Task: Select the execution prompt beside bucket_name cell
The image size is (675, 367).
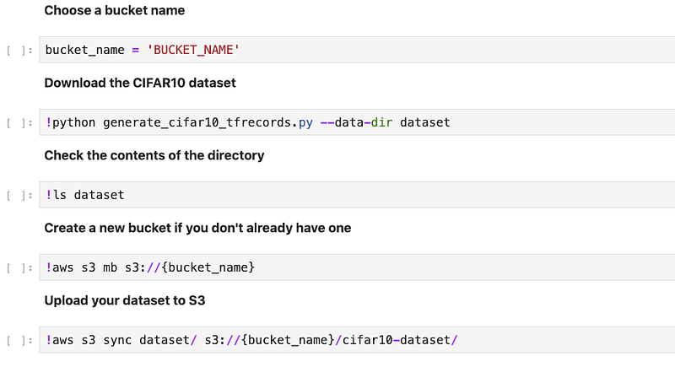Action: (19, 51)
